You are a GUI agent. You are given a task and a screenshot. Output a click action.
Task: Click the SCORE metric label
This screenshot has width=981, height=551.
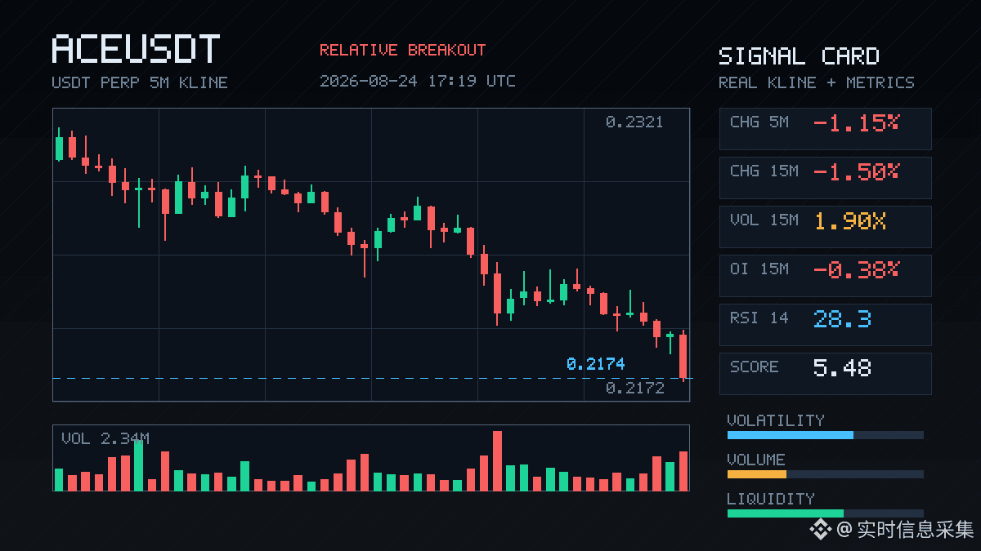(x=755, y=367)
